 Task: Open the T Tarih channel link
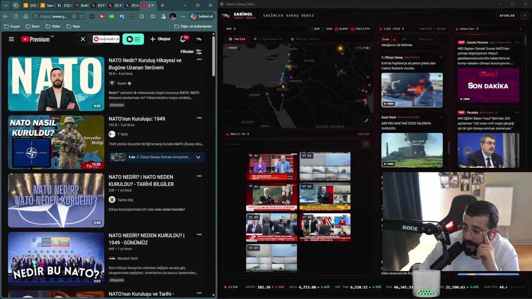point(122,134)
